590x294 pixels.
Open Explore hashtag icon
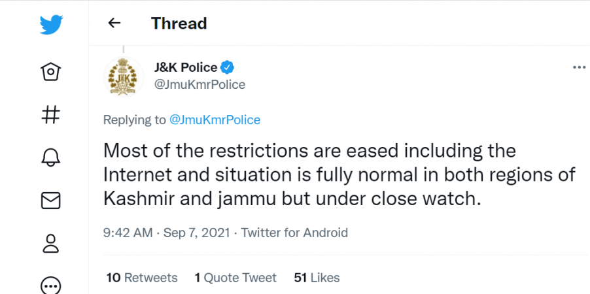click(50, 114)
